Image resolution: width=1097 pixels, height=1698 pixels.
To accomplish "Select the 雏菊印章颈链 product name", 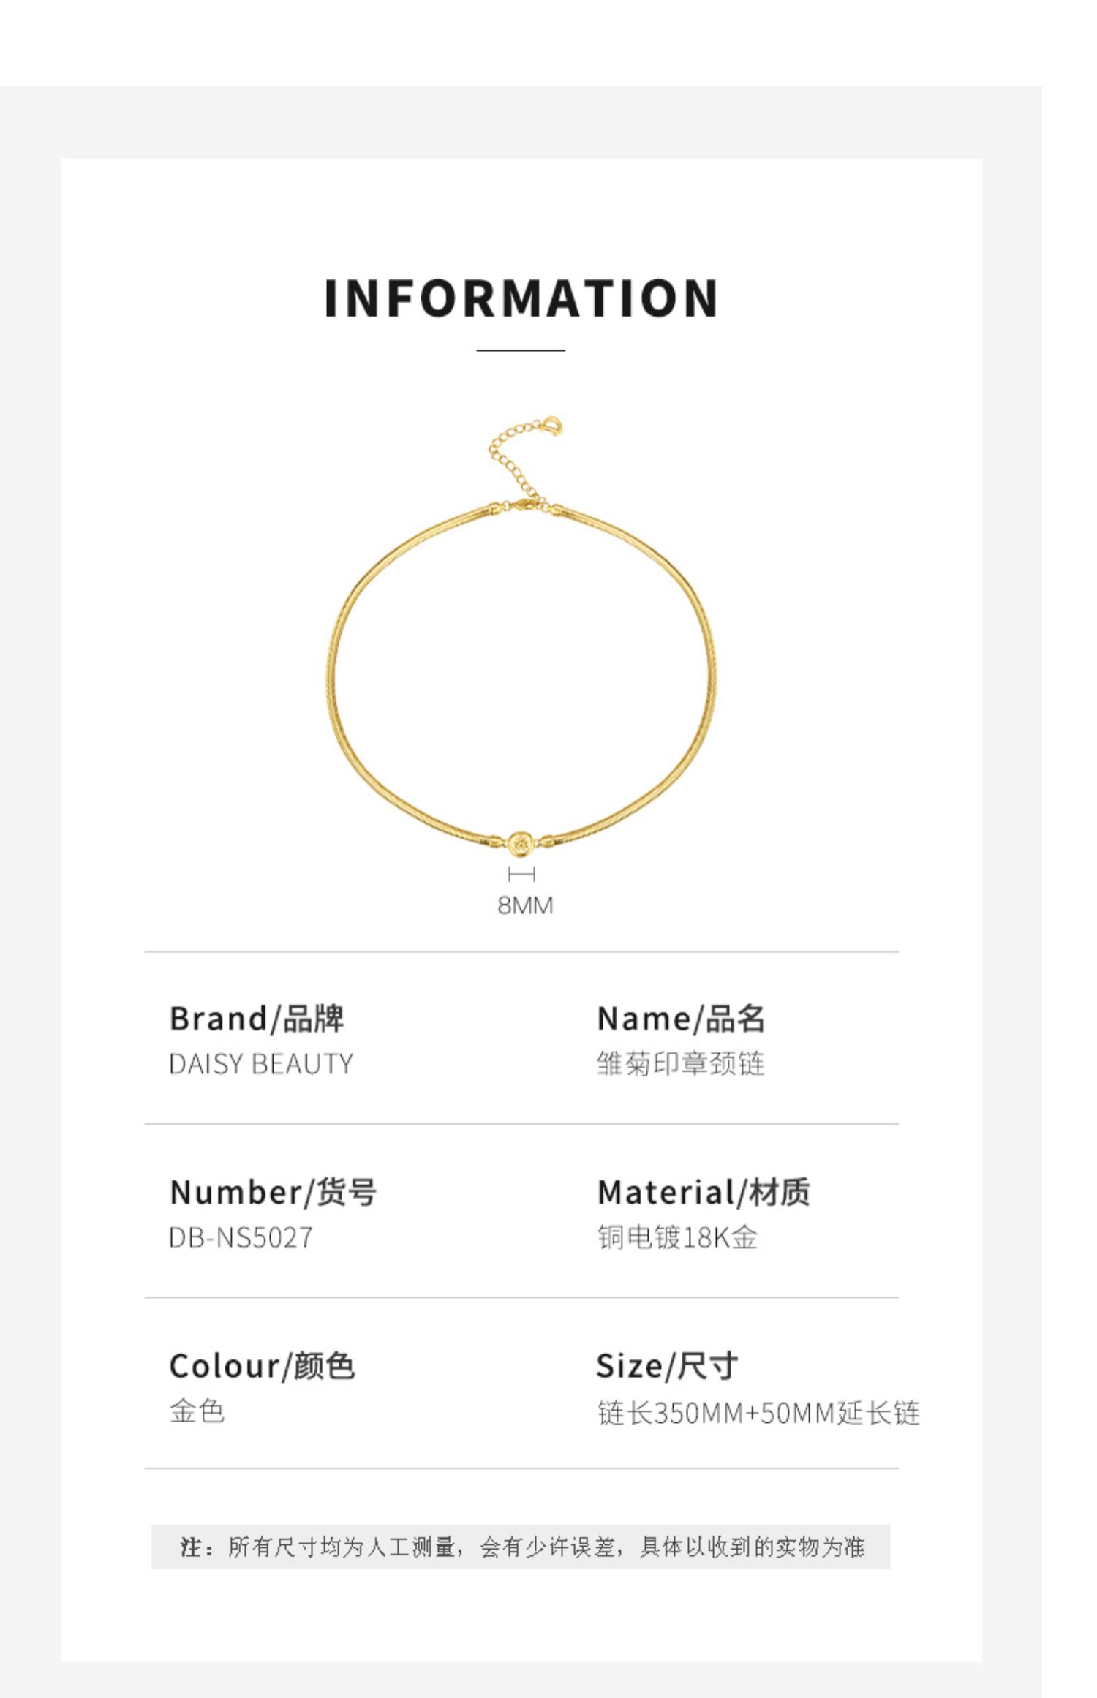I will pyautogui.click(x=681, y=1064).
